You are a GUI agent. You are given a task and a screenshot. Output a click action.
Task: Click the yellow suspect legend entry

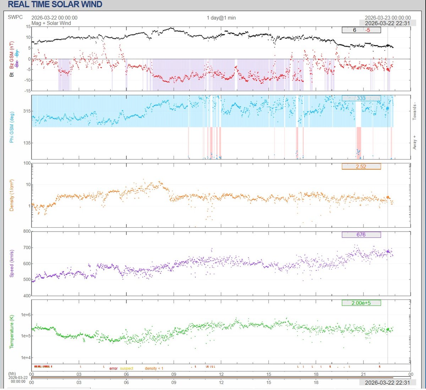[127, 369]
